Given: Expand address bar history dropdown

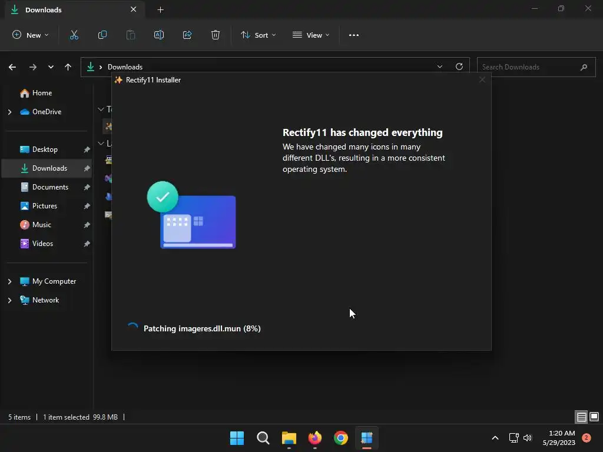Looking at the screenshot, I should pos(439,67).
